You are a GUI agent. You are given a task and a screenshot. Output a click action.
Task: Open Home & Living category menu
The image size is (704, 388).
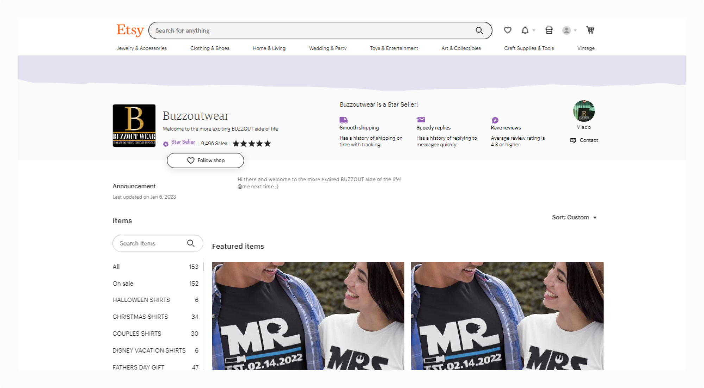point(269,48)
